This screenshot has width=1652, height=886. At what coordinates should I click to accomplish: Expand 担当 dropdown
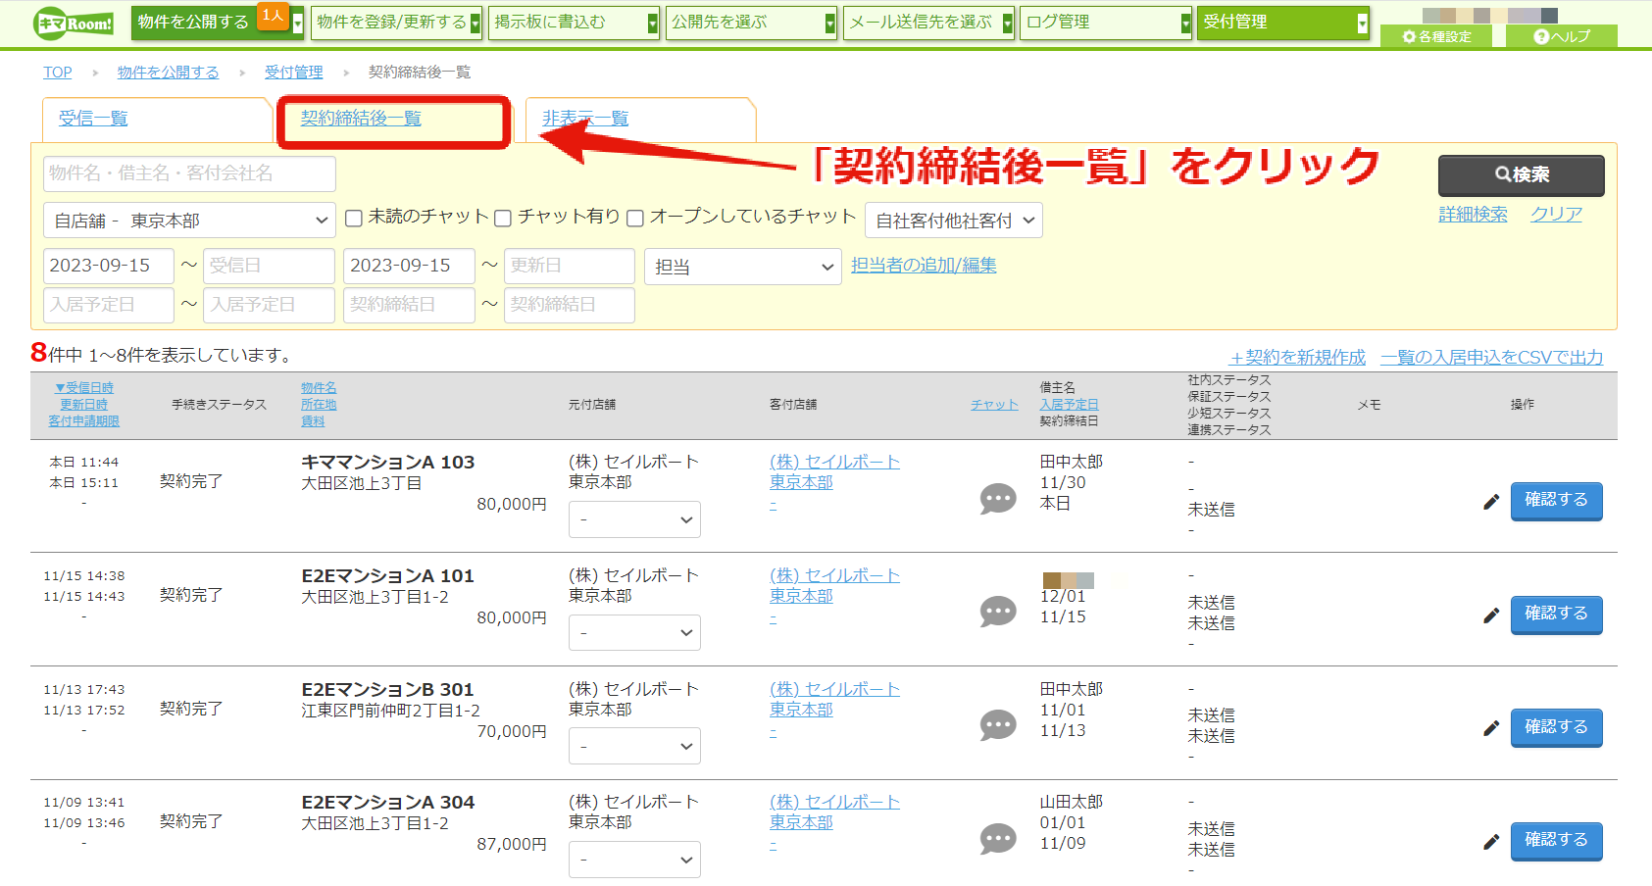point(743,267)
